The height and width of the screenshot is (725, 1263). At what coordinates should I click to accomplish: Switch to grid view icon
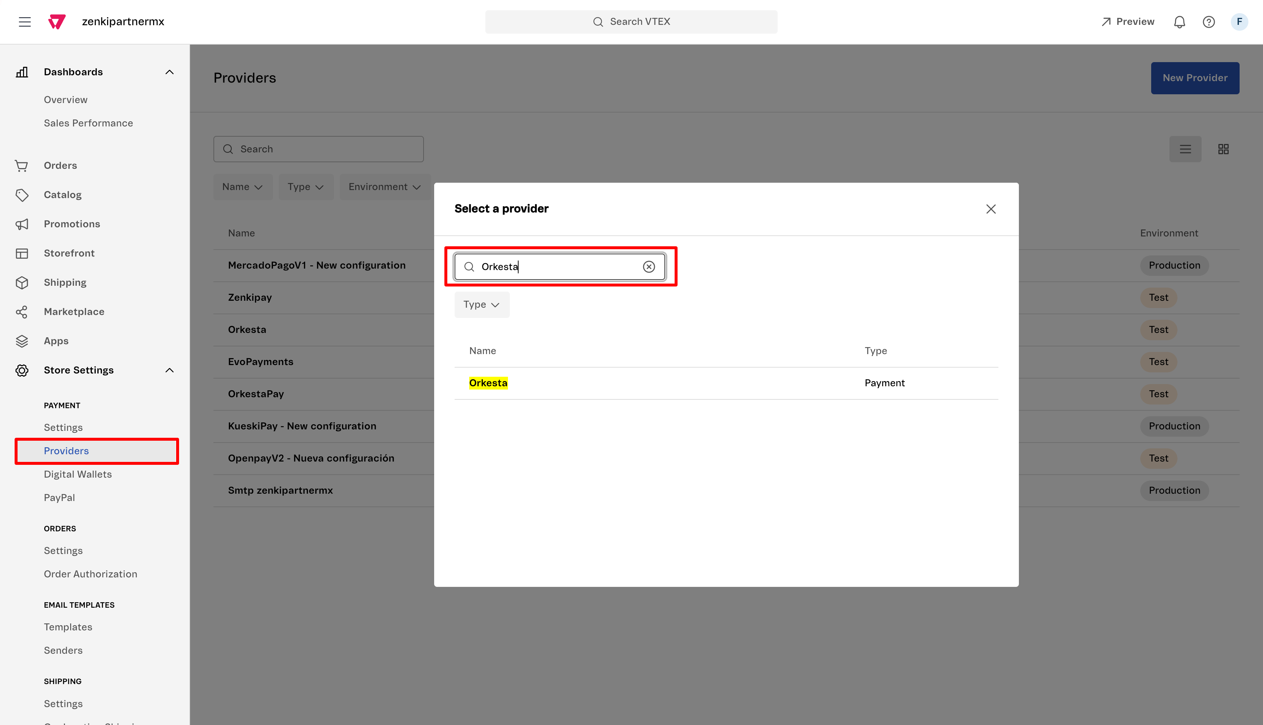tap(1223, 149)
